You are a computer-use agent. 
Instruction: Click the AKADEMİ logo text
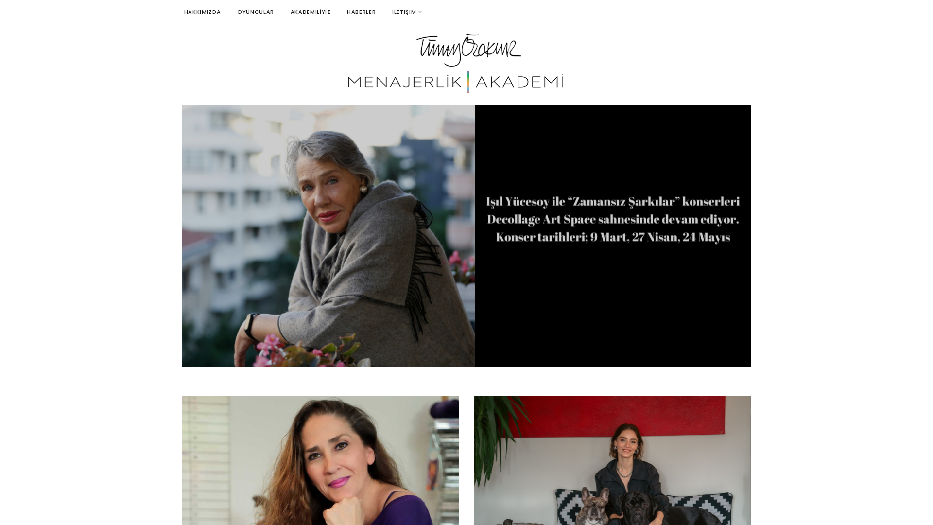(x=520, y=82)
